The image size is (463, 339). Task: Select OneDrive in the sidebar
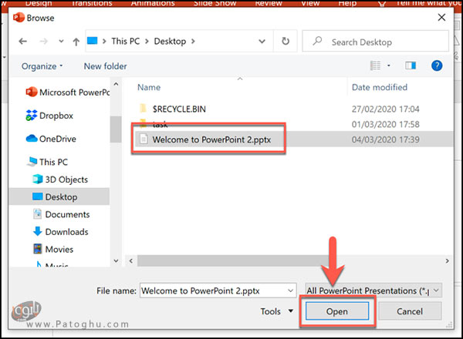56,139
